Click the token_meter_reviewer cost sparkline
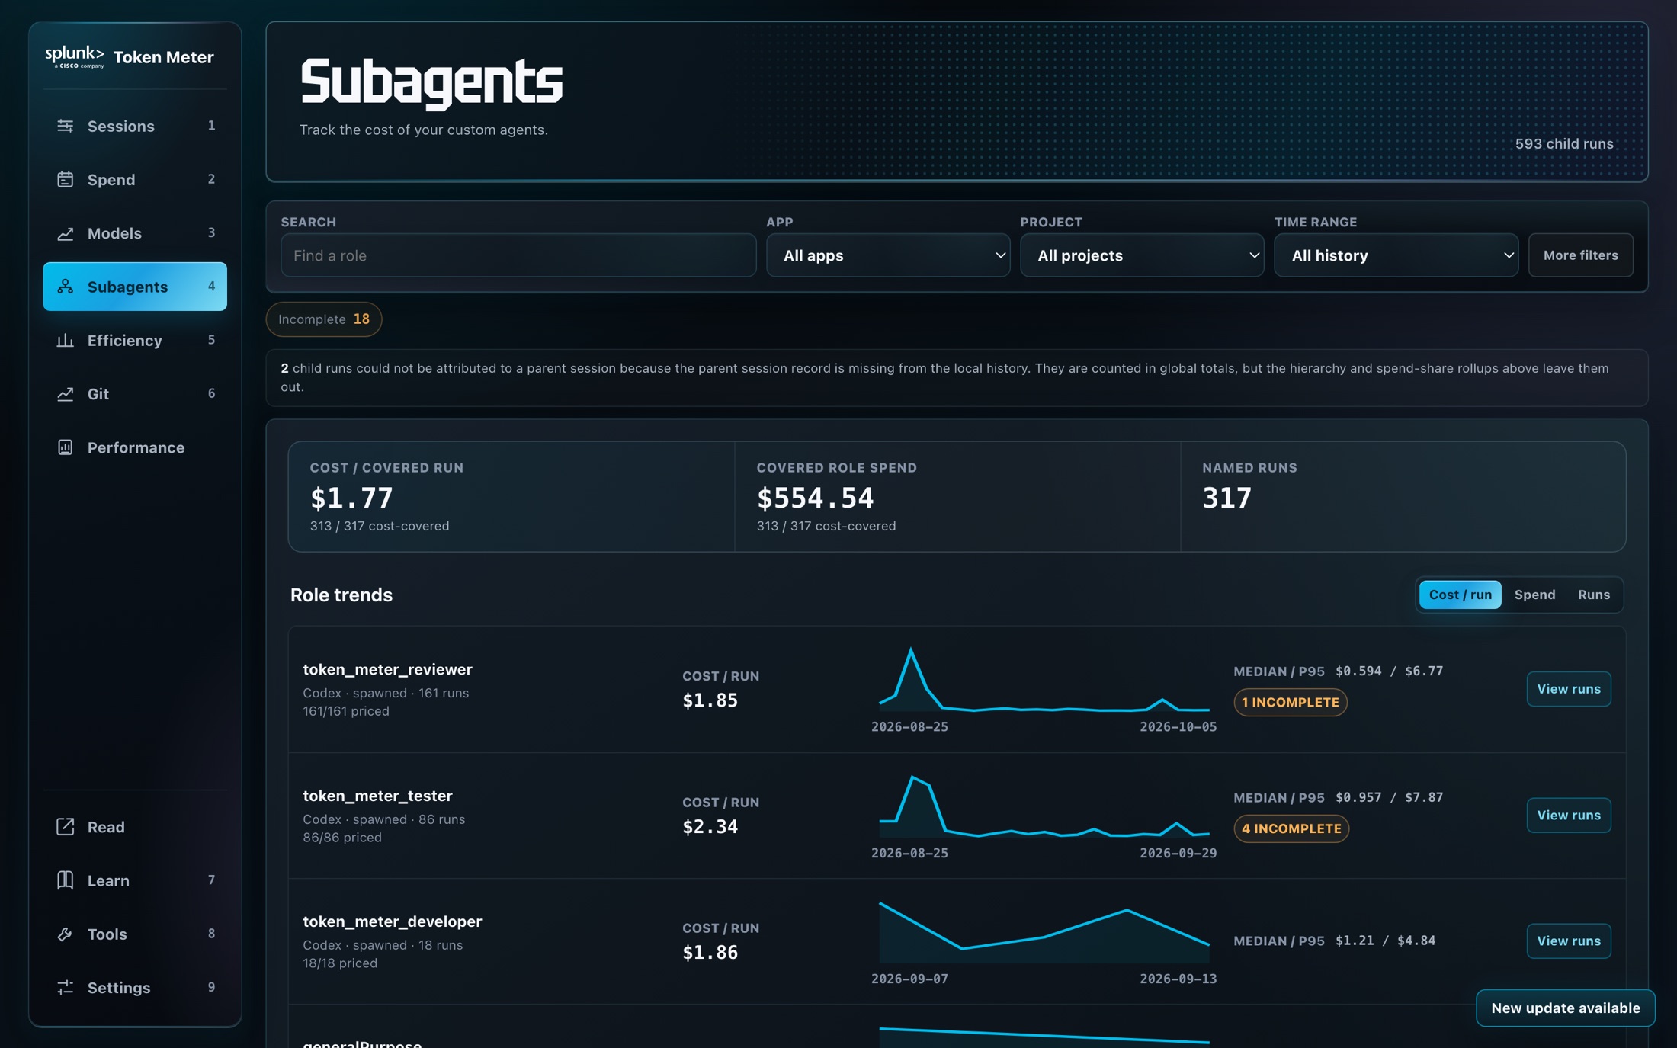The width and height of the screenshot is (1677, 1048). click(x=1044, y=680)
